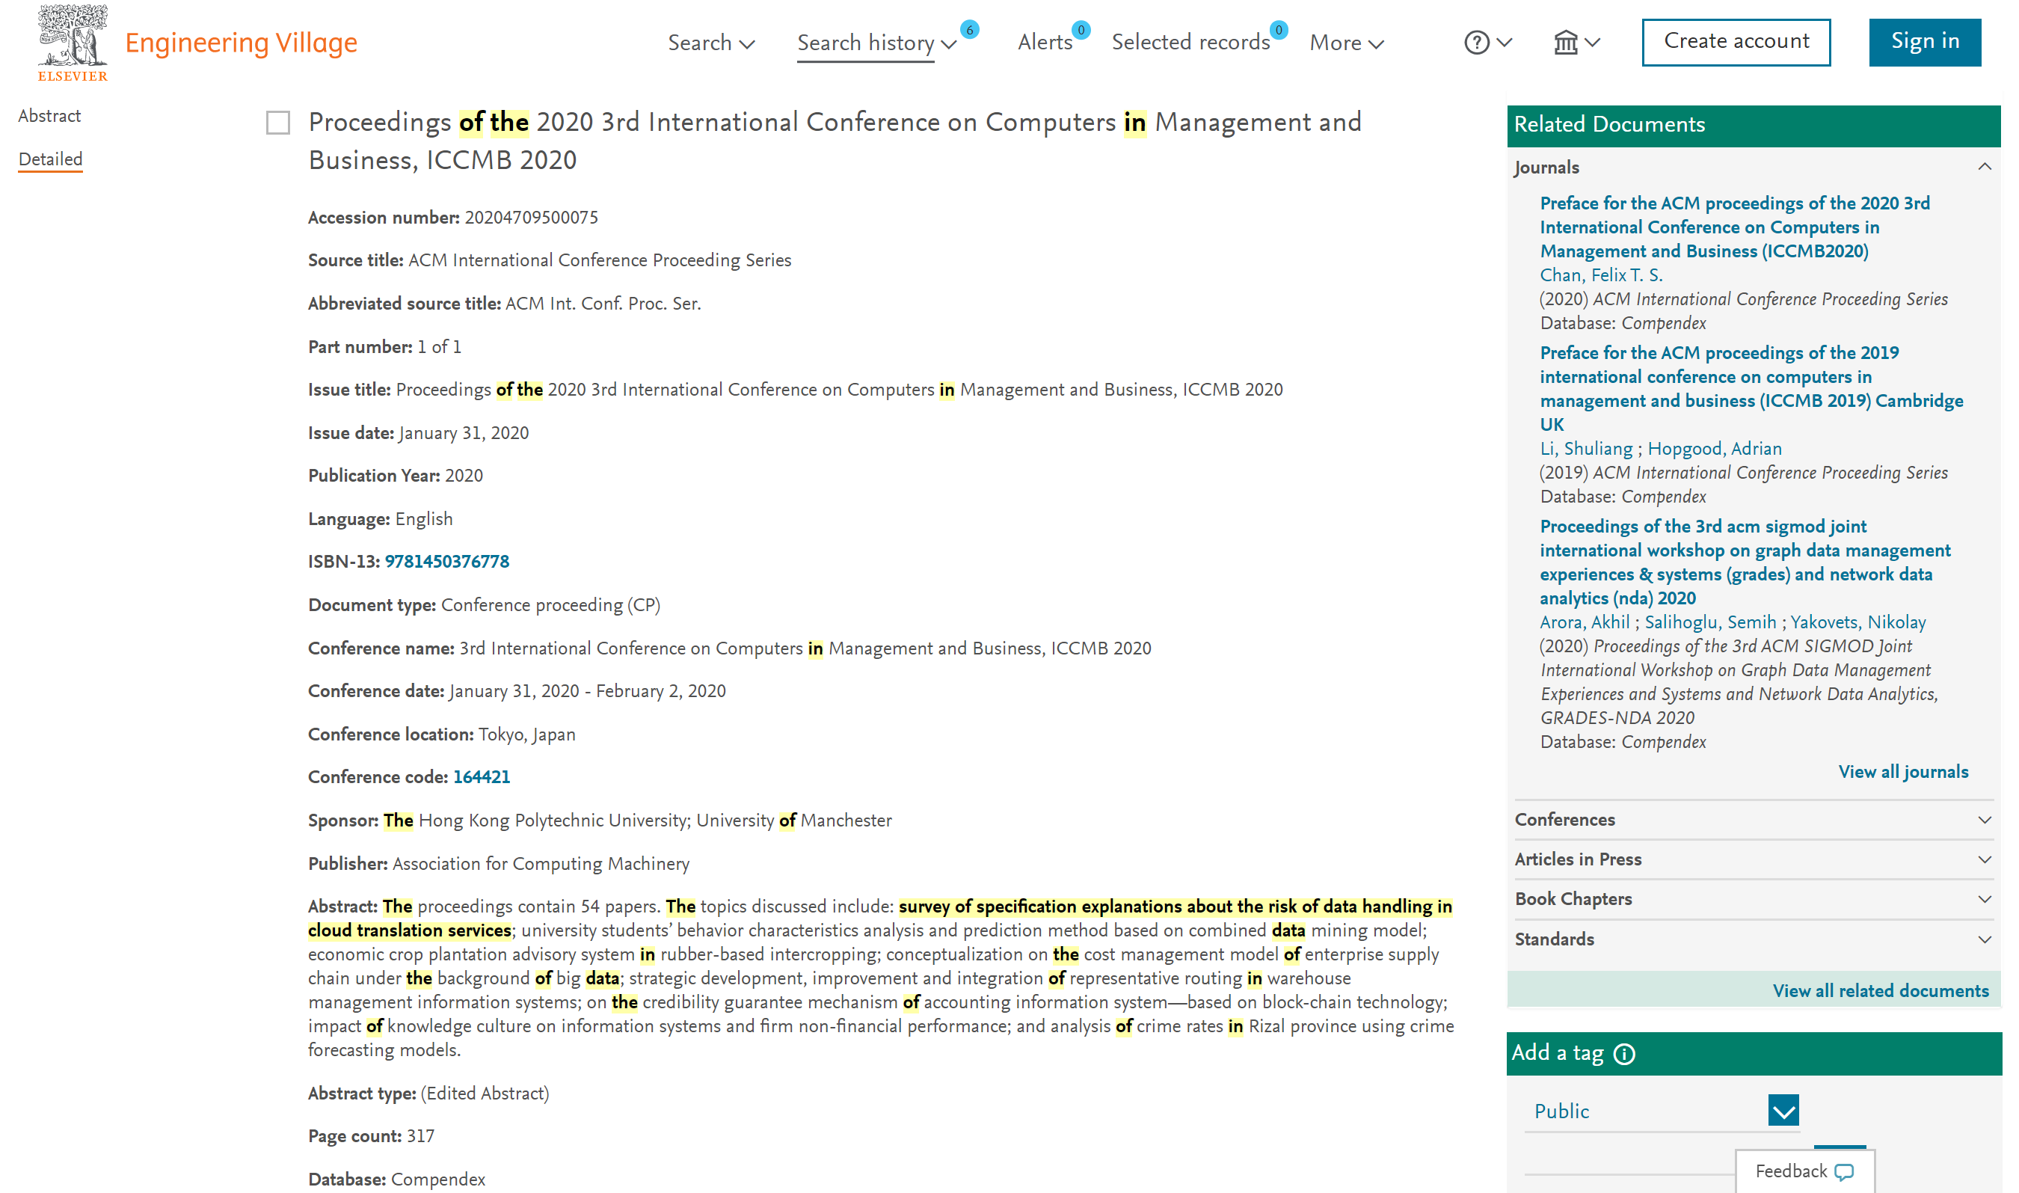Viewport: 2019px width, 1193px height.
Task: Click the Create account button
Action: 1736,42
